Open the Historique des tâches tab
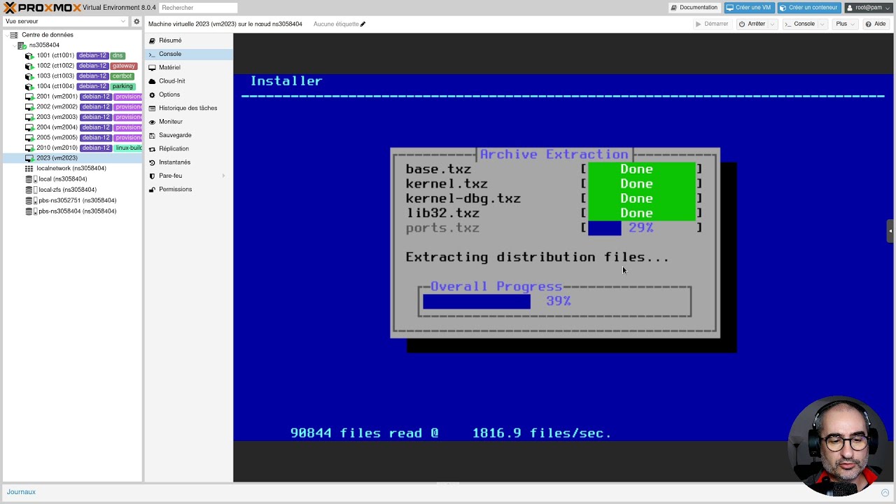 pyautogui.click(x=189, y=108)
